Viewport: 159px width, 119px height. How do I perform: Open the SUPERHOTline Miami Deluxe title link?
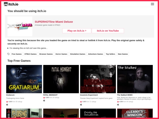click(54, 22)
